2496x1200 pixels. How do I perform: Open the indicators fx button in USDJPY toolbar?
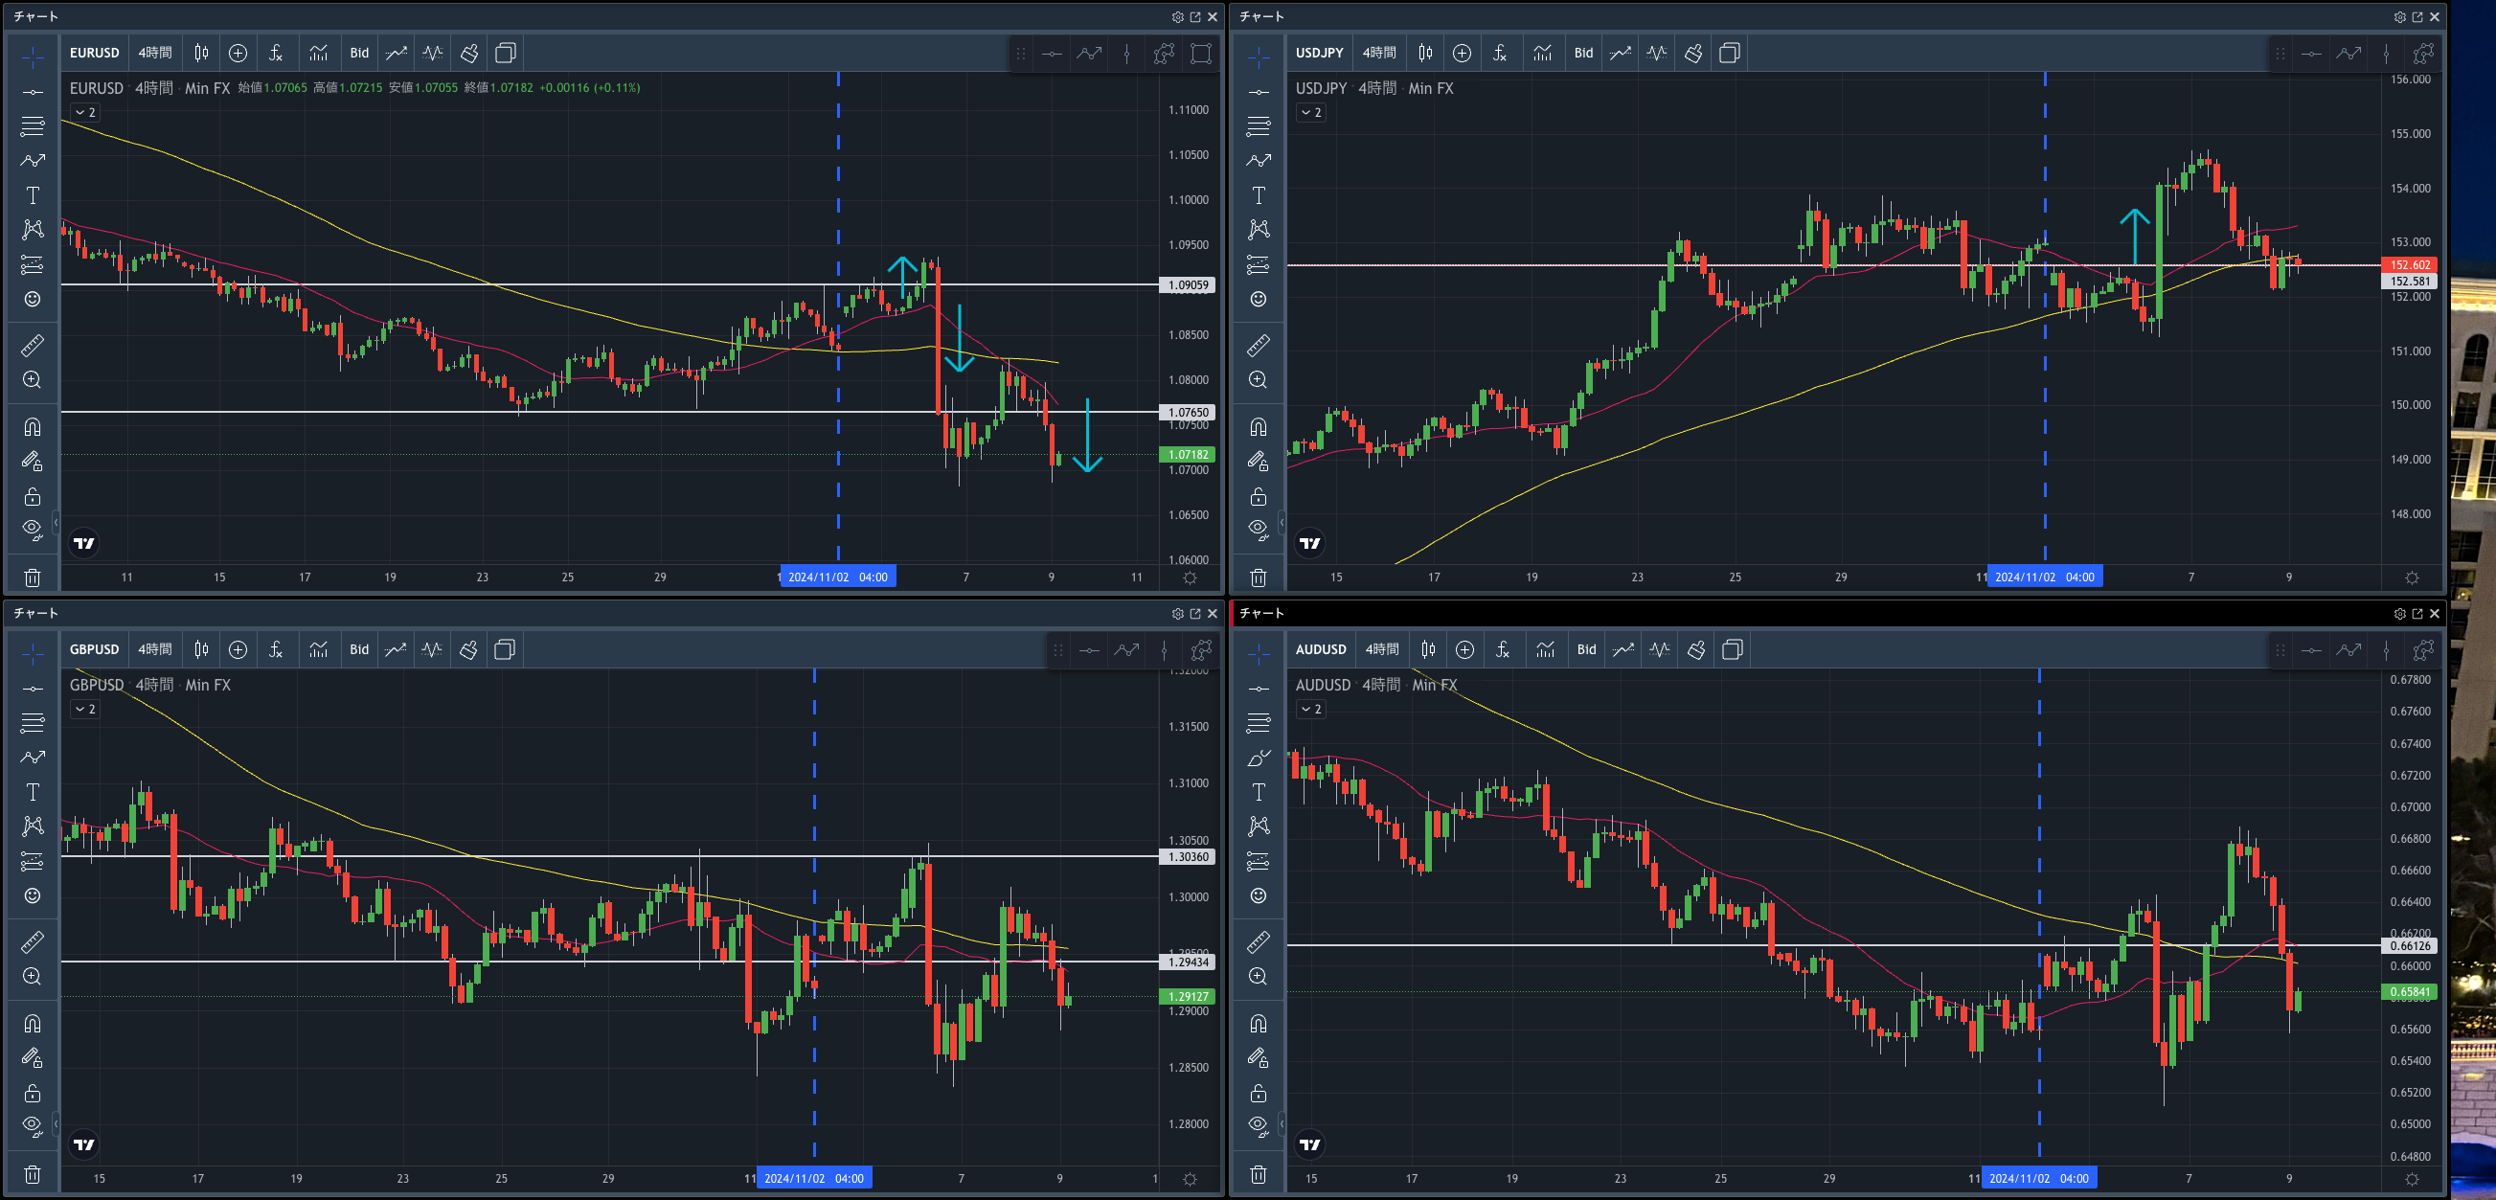pos(1499,54)
